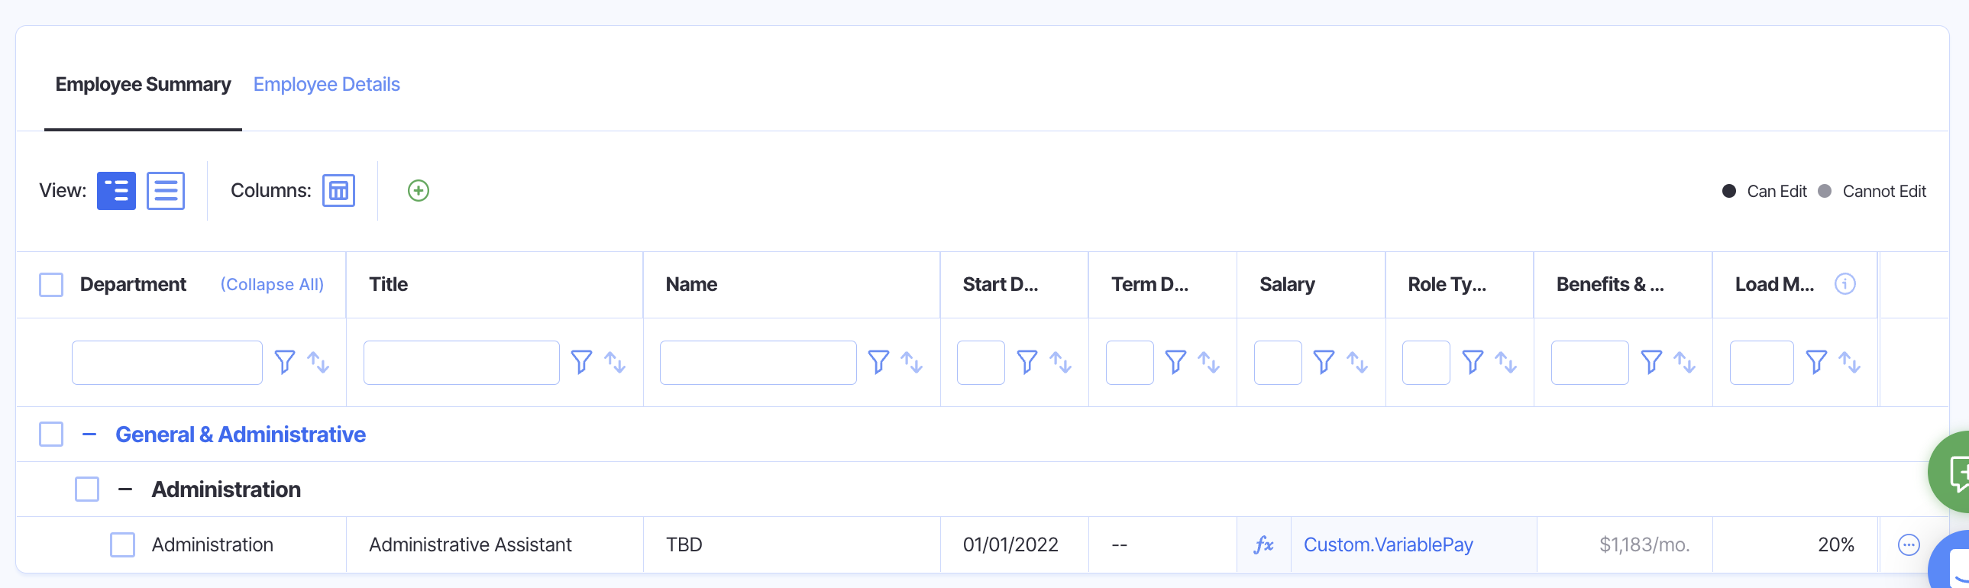Screen dimensions: 1969x588
Task: Click the Custom.VariablePay link
Action: [1388, 544]
